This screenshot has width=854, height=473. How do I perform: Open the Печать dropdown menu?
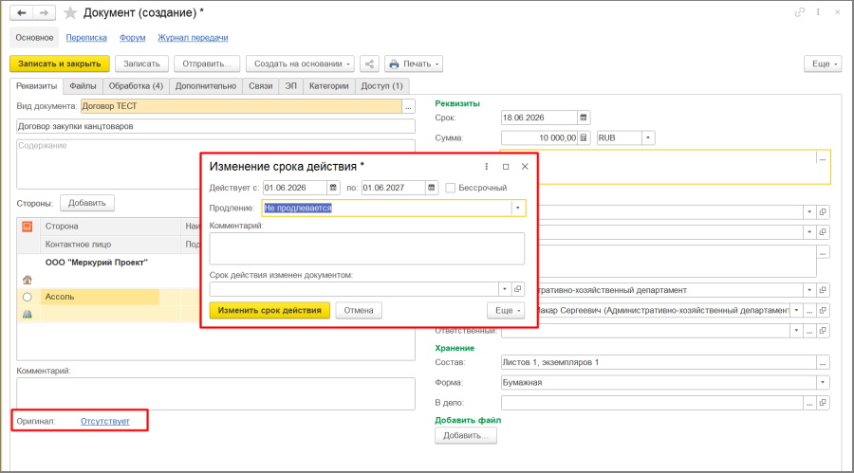pyautogui.click(x=414, y=64)
